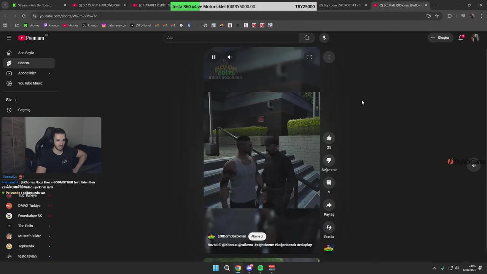Expand the Siz section chevron
The image size is (487, 274).
coord(16,100)
